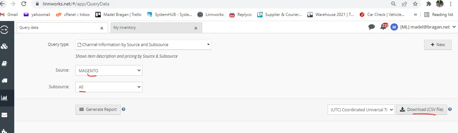Screen dimensions: 458x133
Task: Open the orders book sidebar icon
Action: tap(4, 63)
